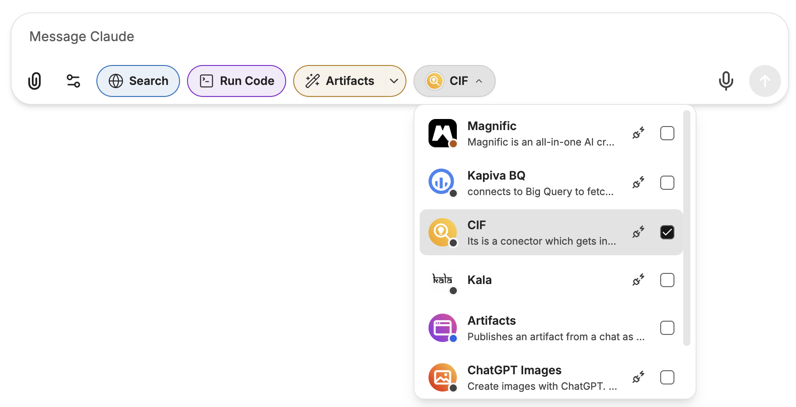
Task: Collapse the CIF connector dropdown
Action: [454, 81]
